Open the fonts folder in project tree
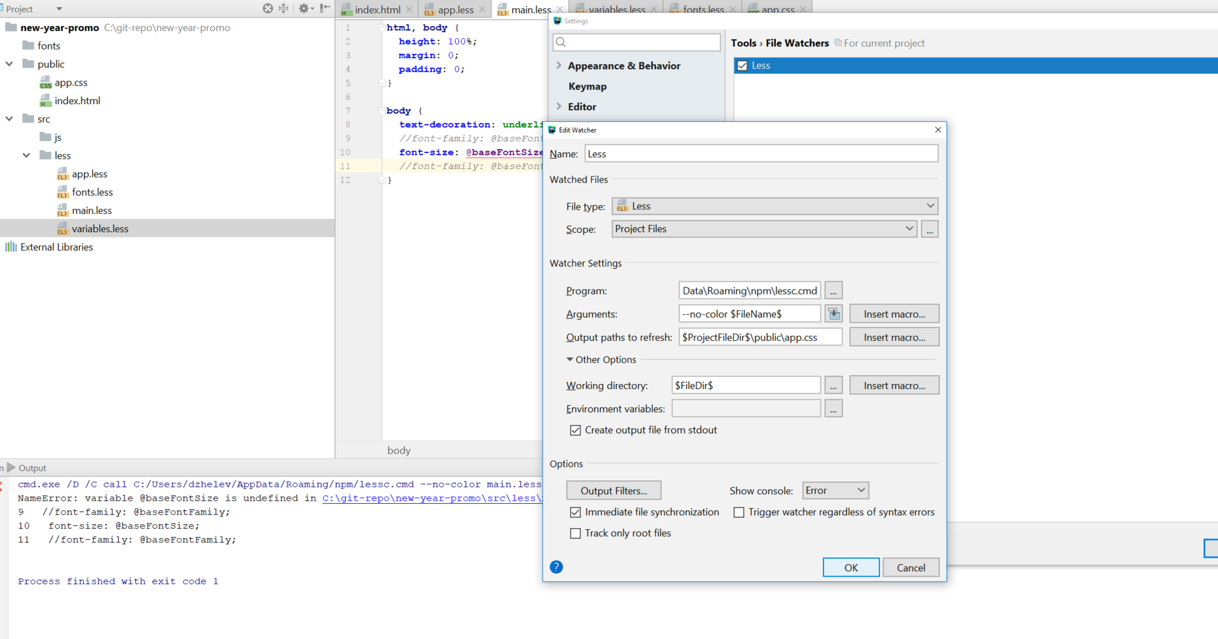The width and height of the screenshot is (1218, 639). [x=48, y=46]
